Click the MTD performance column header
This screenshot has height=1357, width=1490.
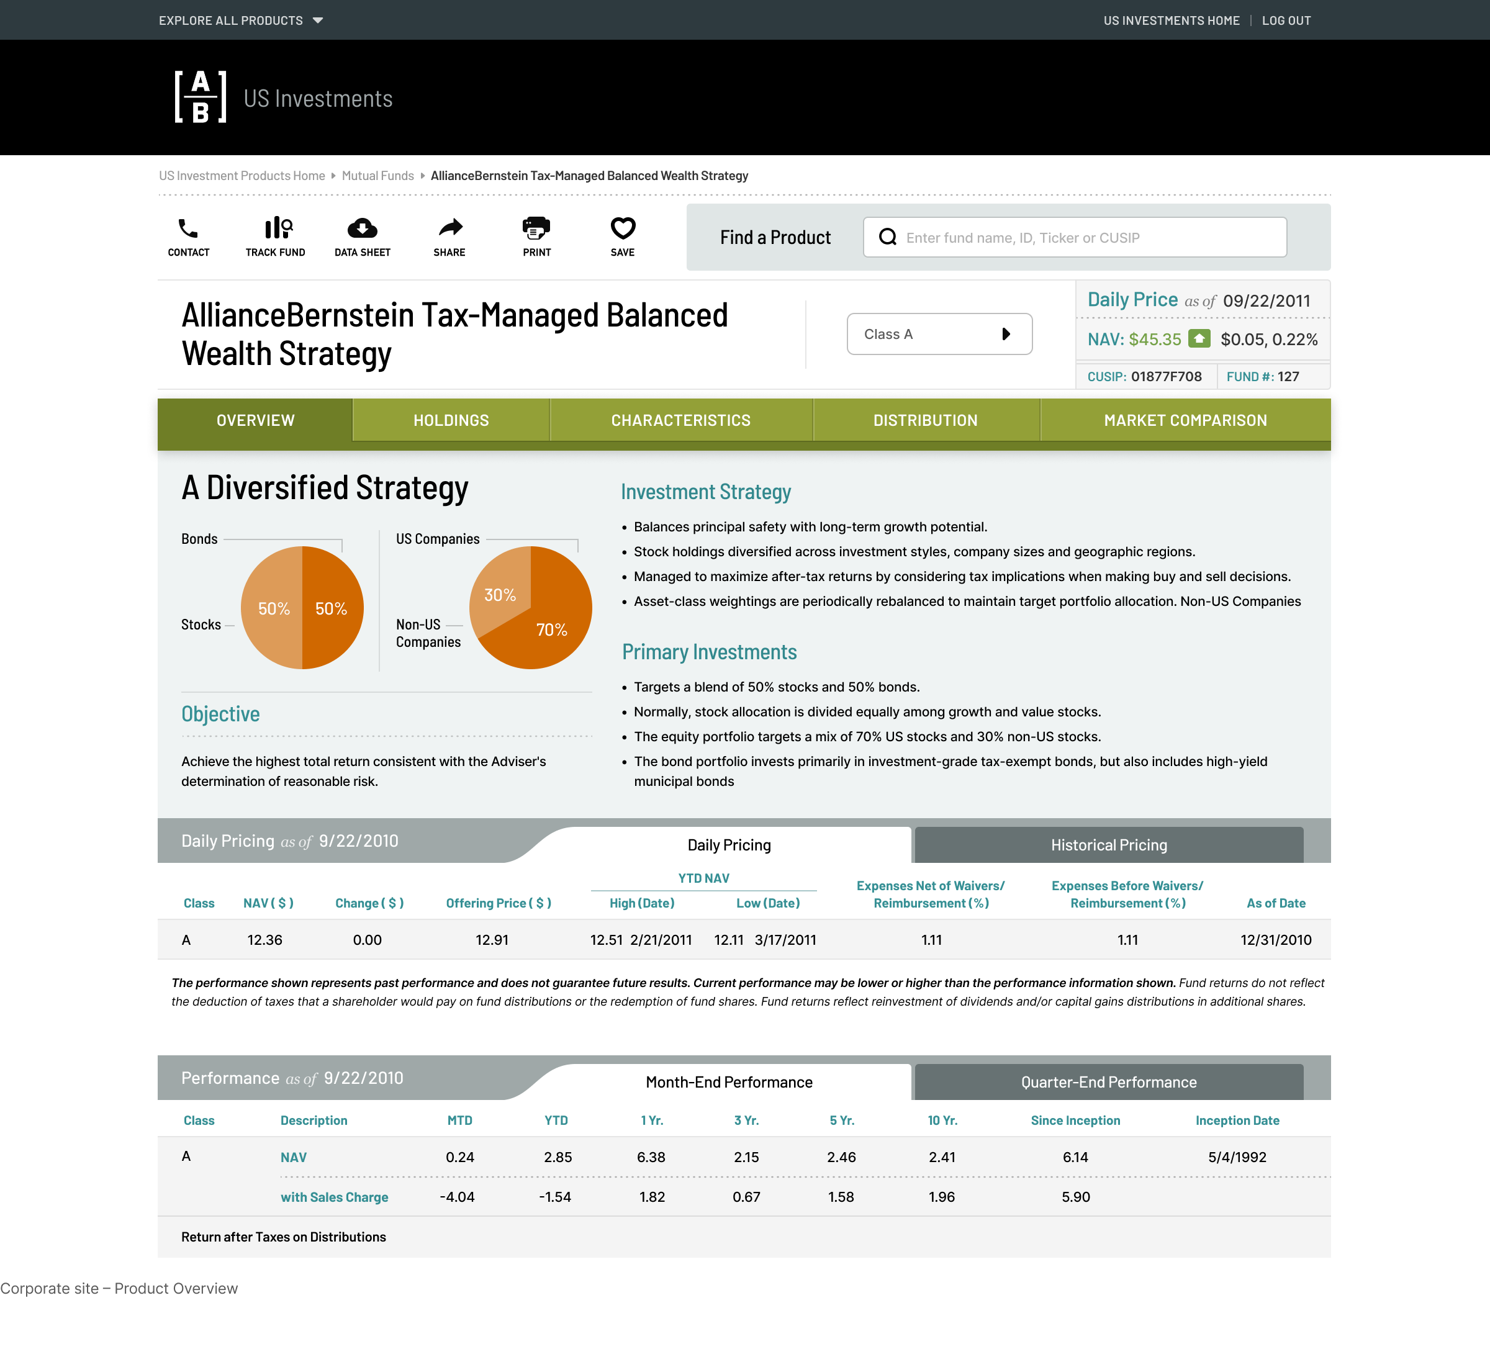pos(459,1120)
